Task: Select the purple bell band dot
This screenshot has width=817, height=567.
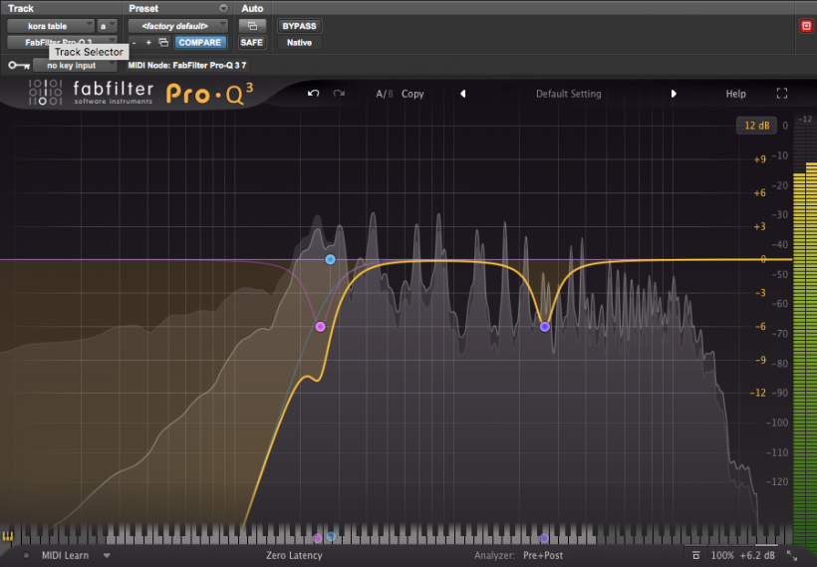Action: pos(544,327)
